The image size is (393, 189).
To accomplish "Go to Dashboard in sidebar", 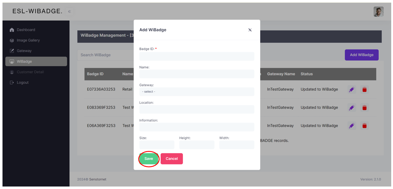I will pyautogui.click(x=26, y=30).
